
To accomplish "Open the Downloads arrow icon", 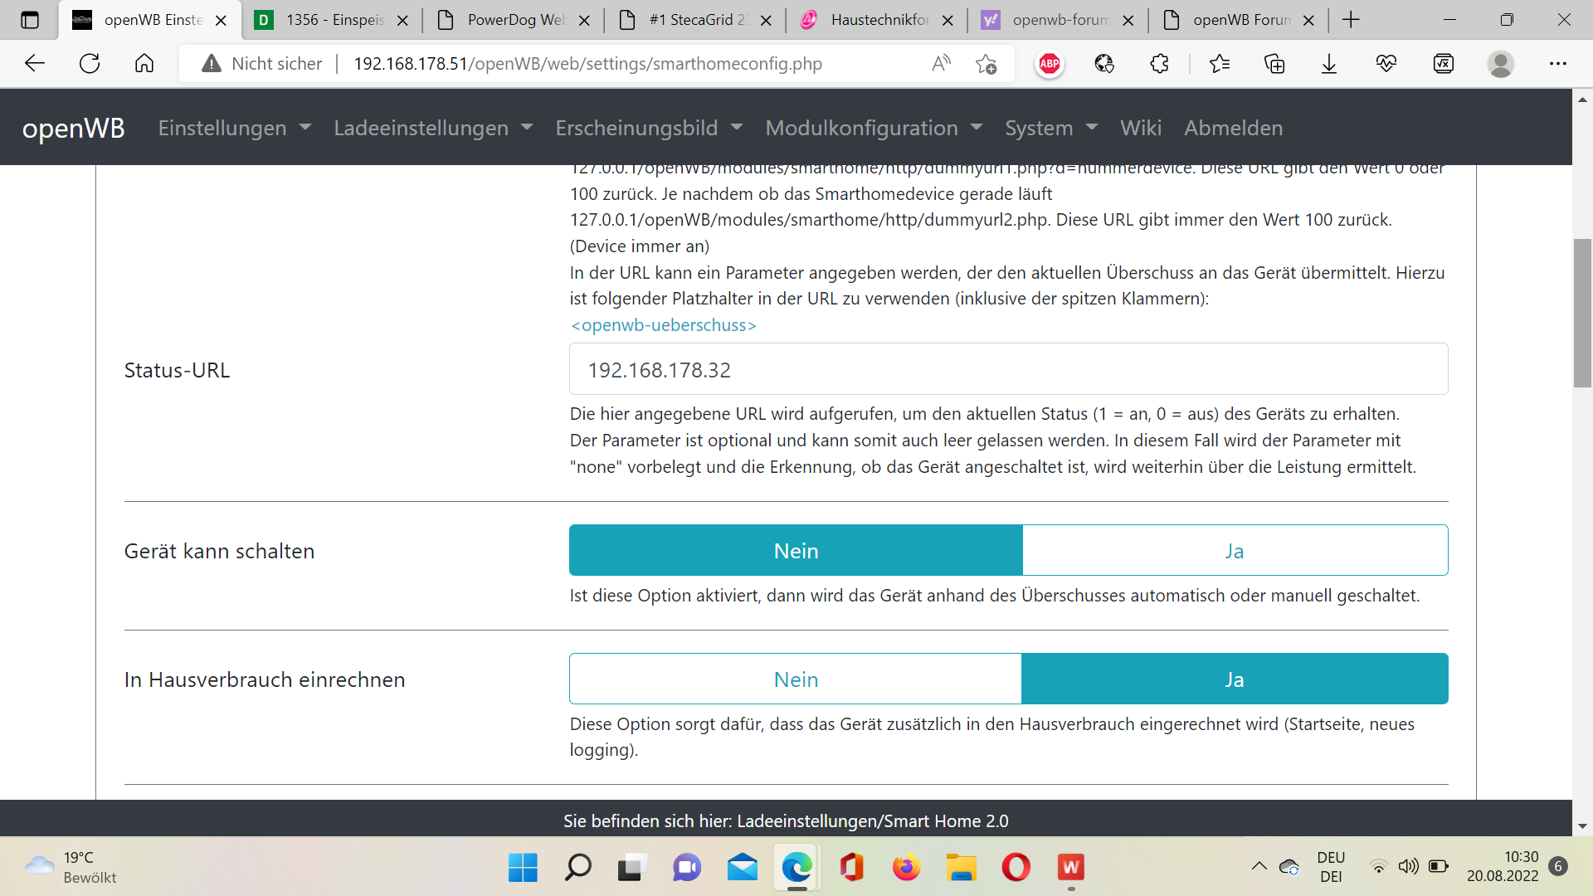I will click(x=1329, y=64).
